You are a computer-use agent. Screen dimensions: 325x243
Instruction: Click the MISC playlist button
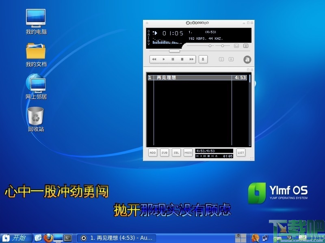[188, 153]
